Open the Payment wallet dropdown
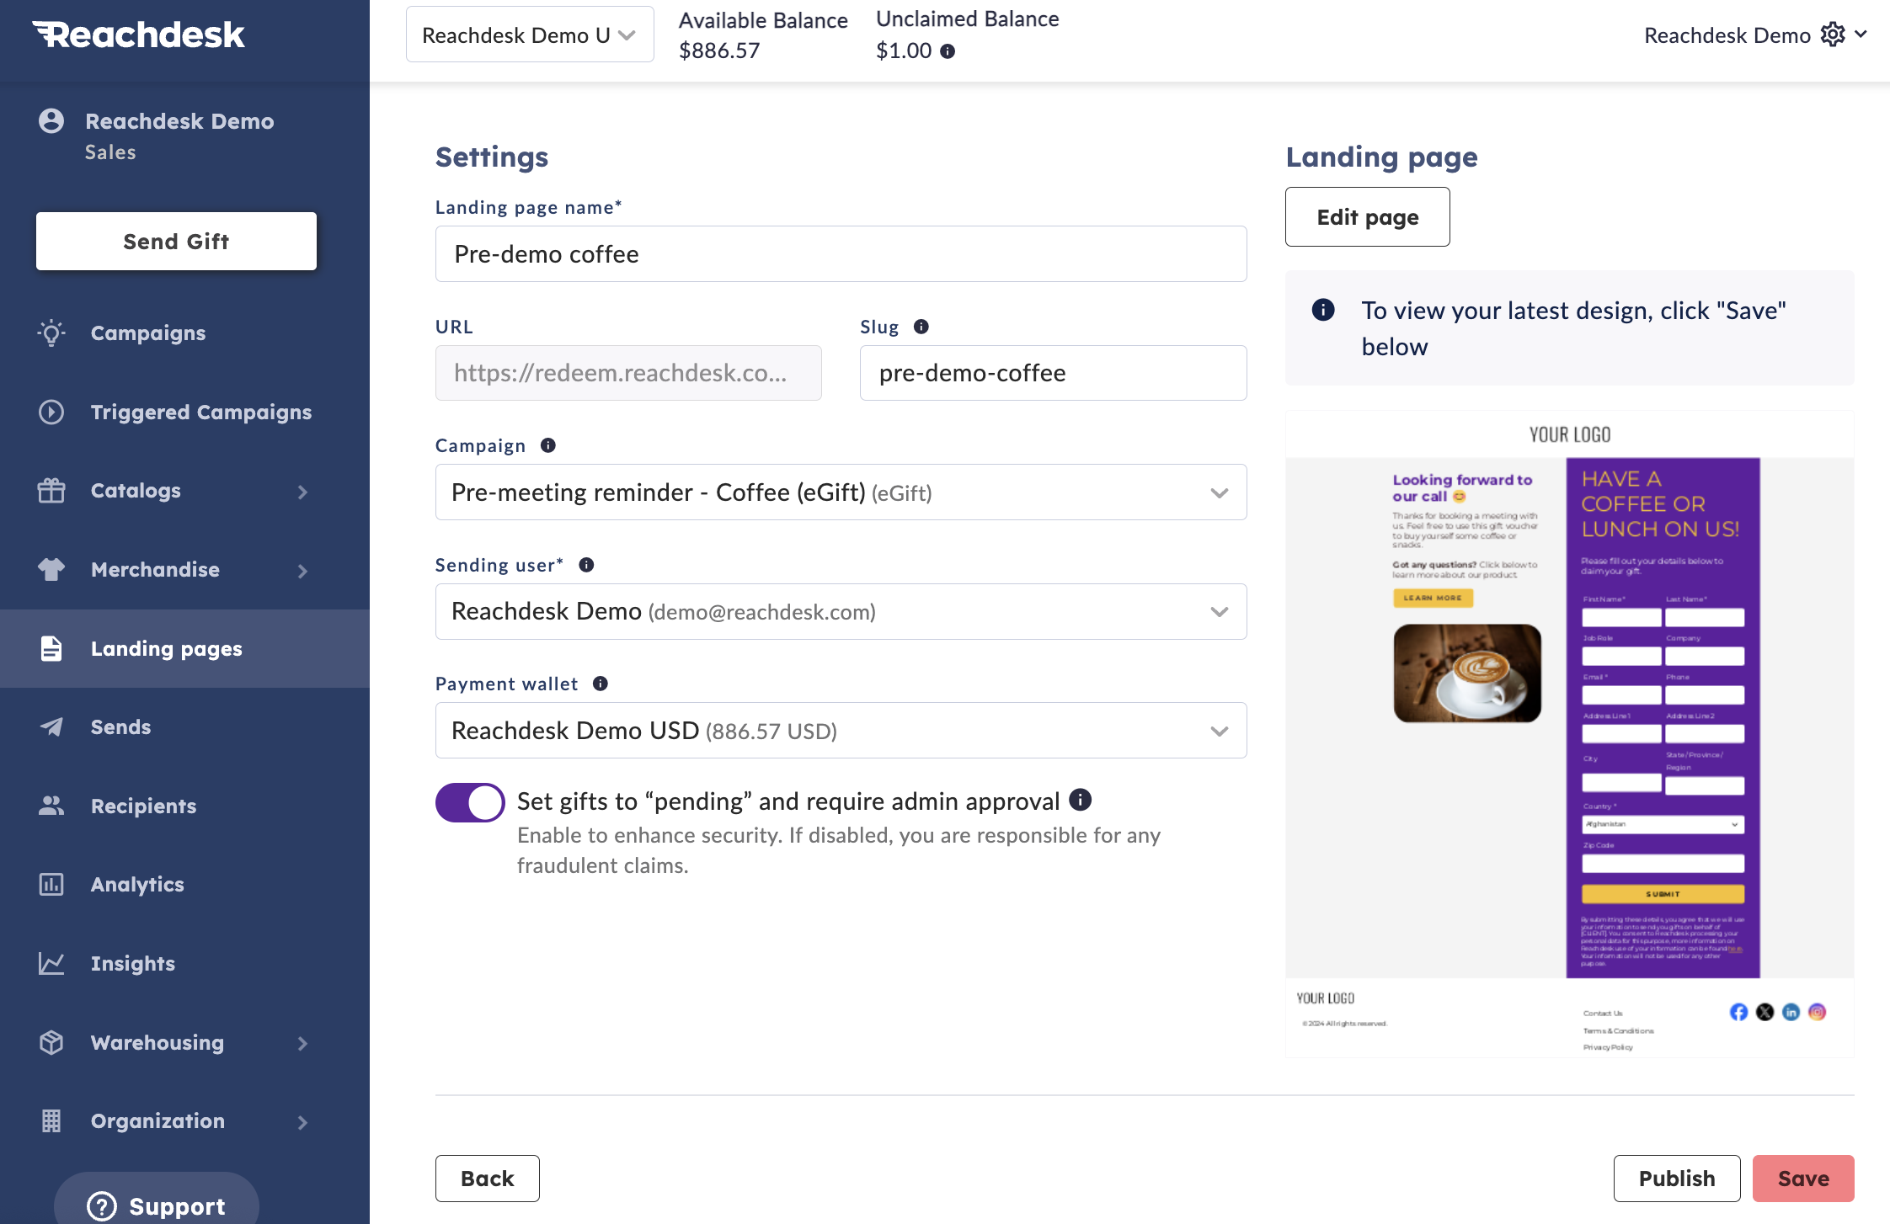This screenshot has height=1224, width=1890. 841,731
